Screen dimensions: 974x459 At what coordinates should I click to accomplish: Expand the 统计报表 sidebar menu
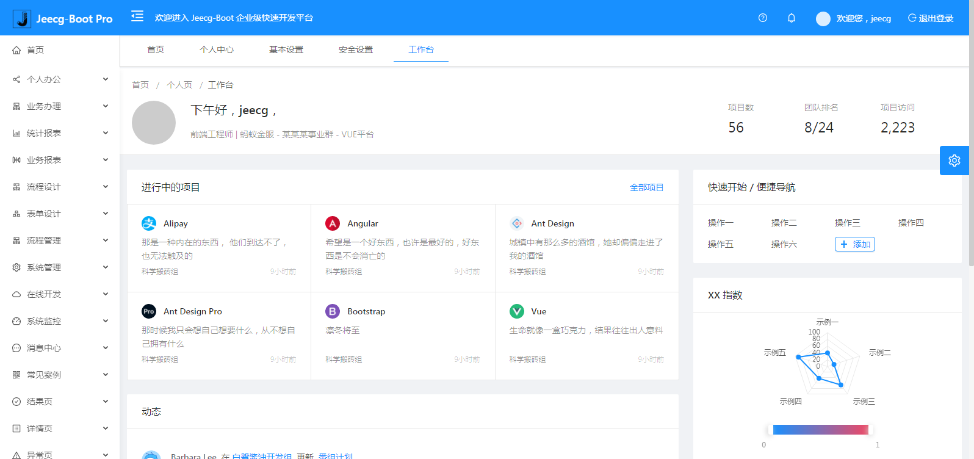[x=60, y=133]
